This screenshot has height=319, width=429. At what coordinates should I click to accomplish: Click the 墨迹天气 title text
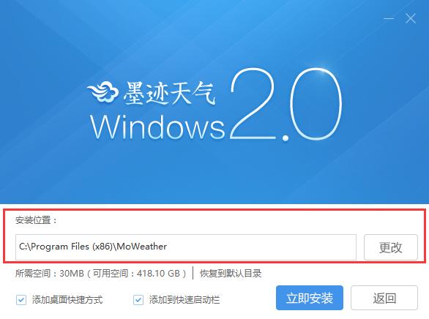click(169, 93)
